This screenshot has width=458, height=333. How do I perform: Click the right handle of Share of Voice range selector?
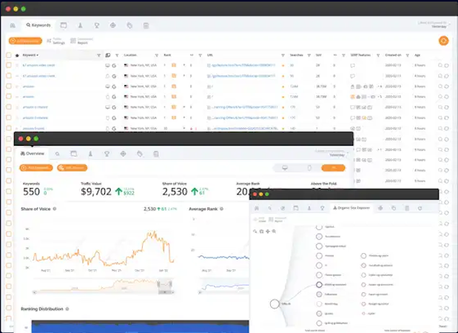tap(171, 284)
